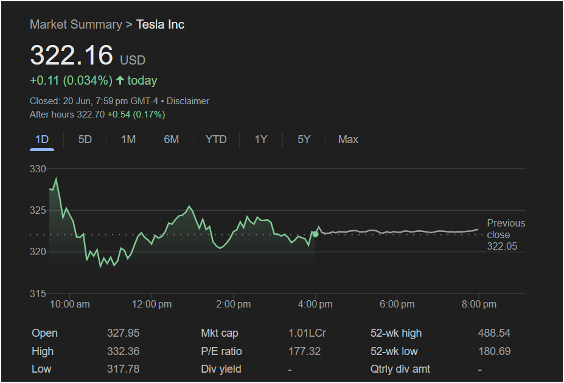Click the Tesla Inc title
564x383 pixels.
[x=161, y=24]
